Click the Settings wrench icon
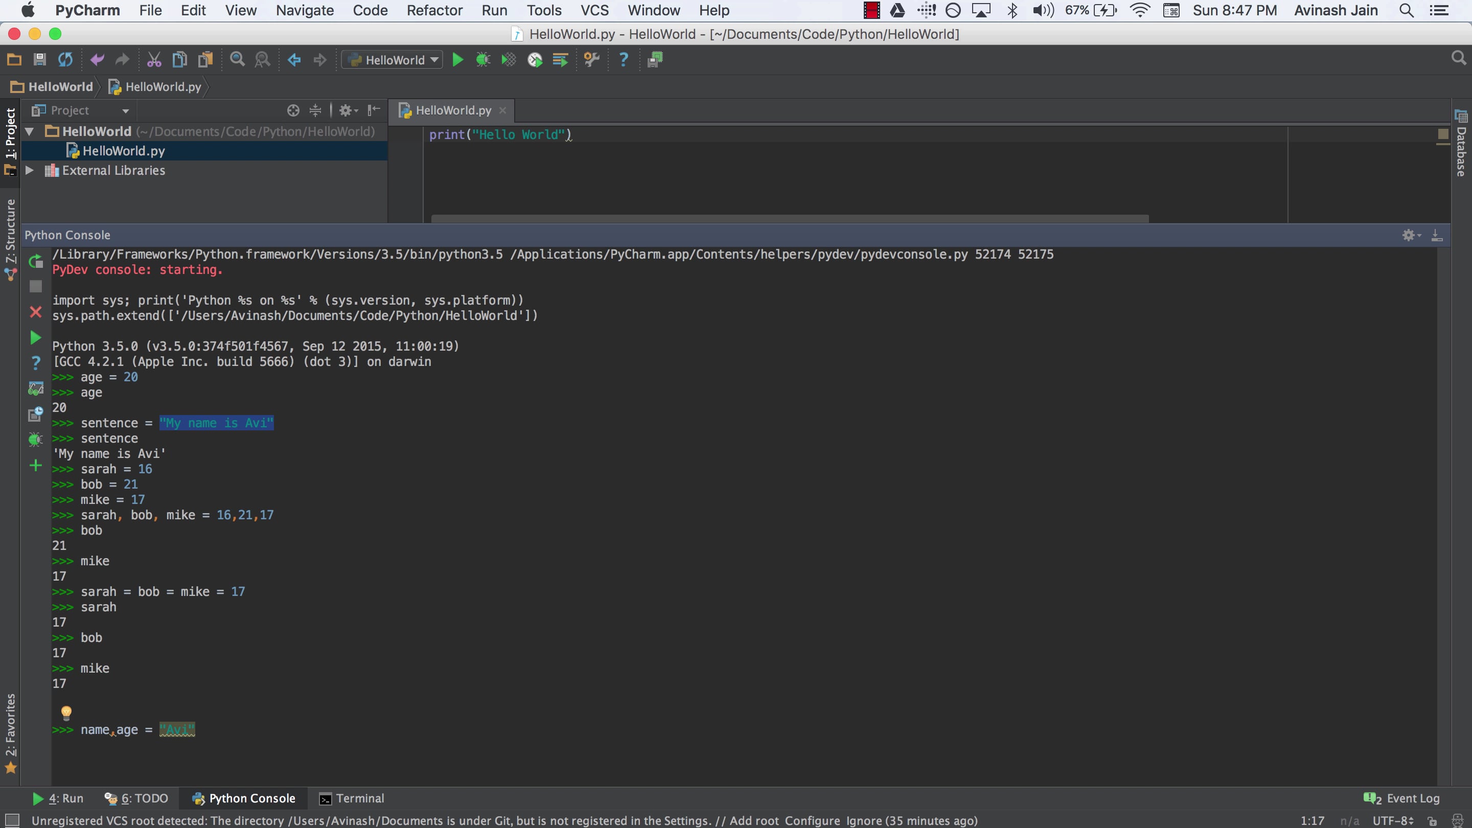 pyautogui.click(x=592, y=59)
